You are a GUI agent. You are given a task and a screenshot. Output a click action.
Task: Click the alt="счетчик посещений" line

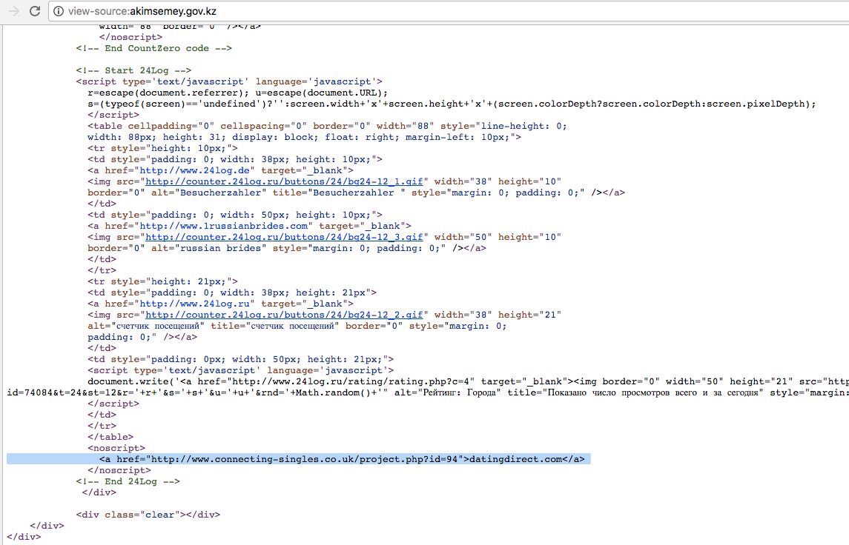pyautogui.click(x=297, y=326)
